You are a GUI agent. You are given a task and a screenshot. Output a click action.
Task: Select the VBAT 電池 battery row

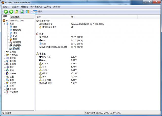(x=58, y=83)
